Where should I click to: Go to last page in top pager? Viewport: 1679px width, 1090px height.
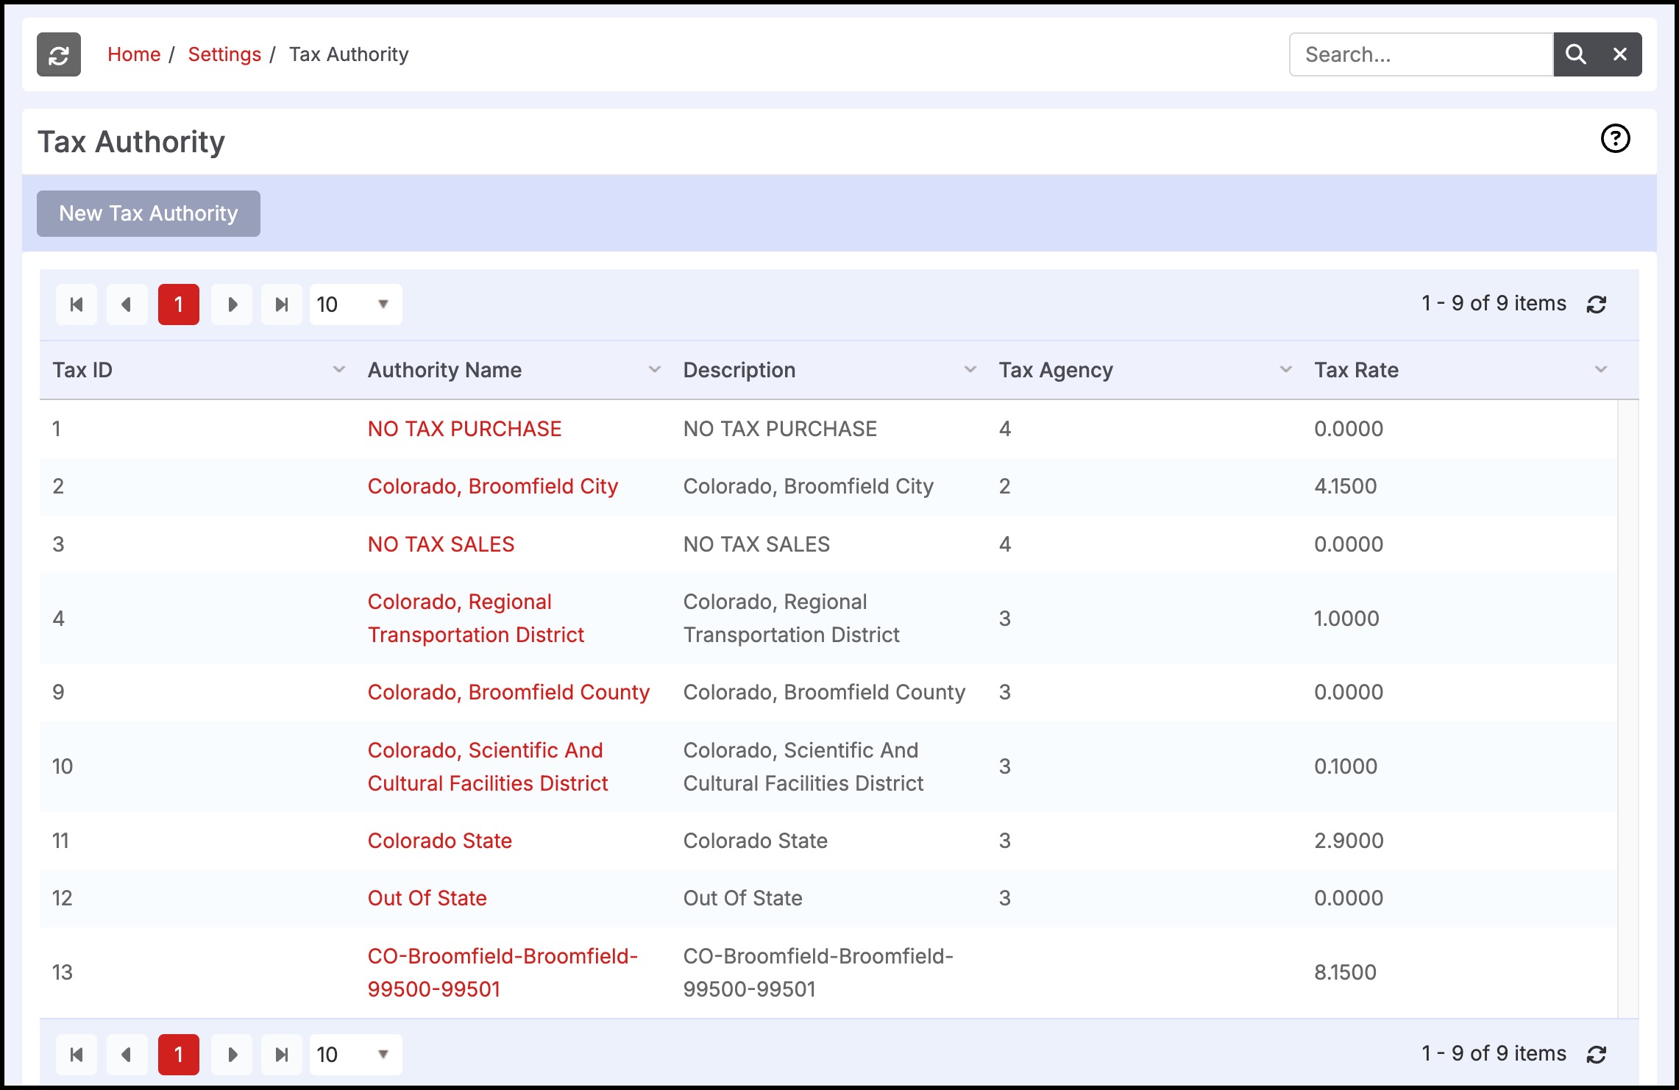coord(281,304)
